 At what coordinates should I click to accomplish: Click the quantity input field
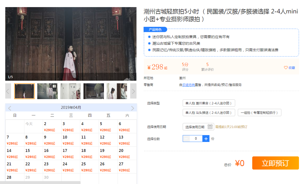coord(196,139)
